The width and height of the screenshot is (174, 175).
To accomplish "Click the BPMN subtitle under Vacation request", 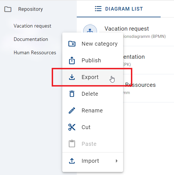I will tap(145, 36).
